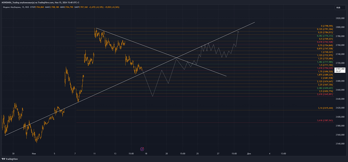Screen dimensions: 348x162
Task: Click the Индекс МосБиржи symbol title
Action: [11, 7]
